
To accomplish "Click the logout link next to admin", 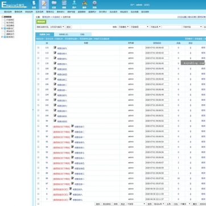I will click(x=146, y=5).
